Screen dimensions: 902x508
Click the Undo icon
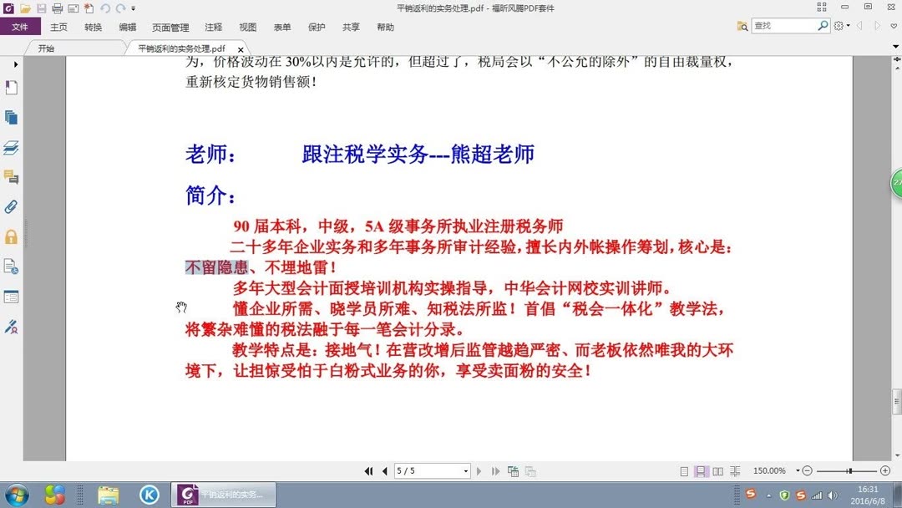[106, 8]
